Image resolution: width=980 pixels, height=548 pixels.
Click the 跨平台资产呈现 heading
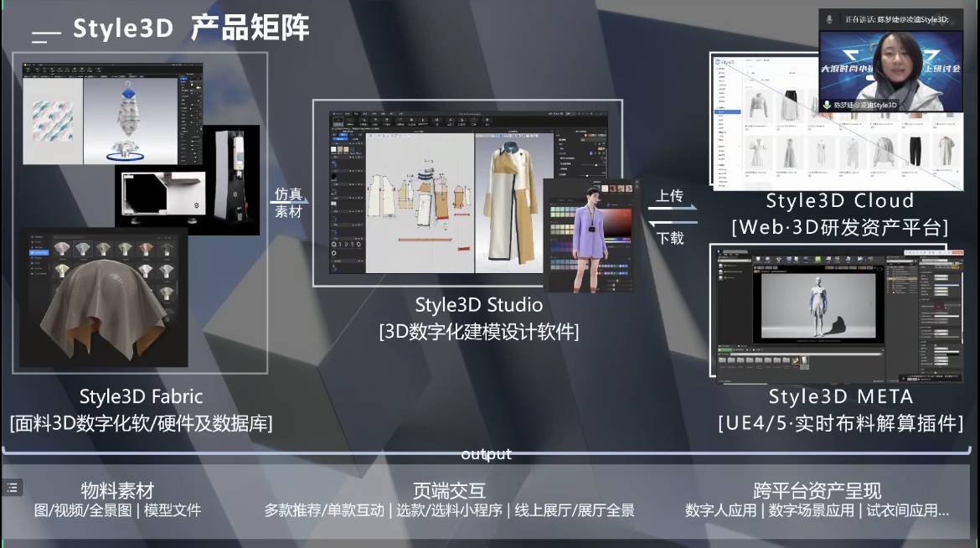coord(817,490)
